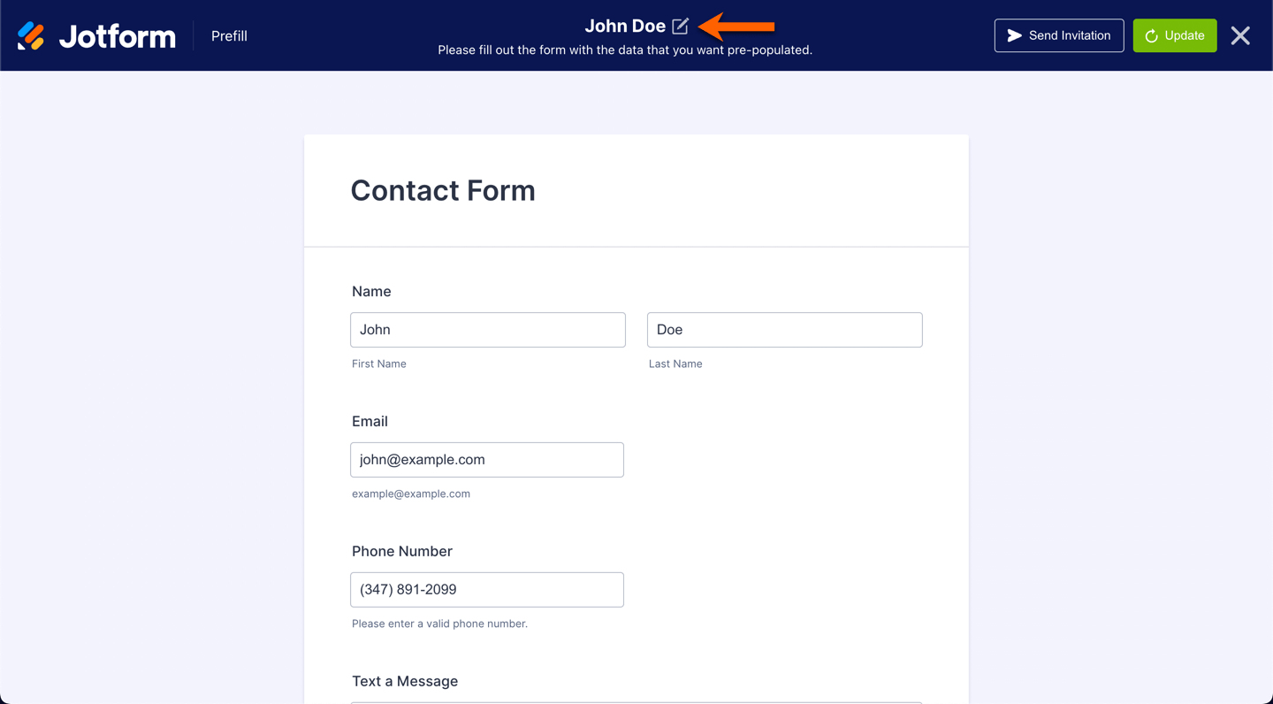Click the Jotform wordmark text

pos(118,36)
